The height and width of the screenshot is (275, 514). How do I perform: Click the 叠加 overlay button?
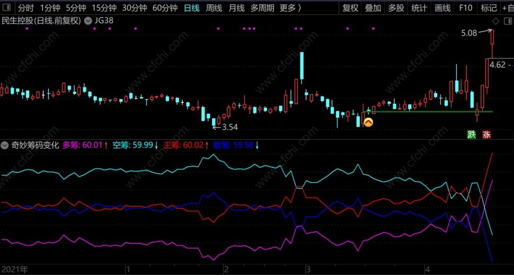tap(374, 8)
